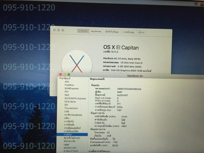Click voltage value 8233
This screenshot has height=153, width=204.
coord(115,145)
